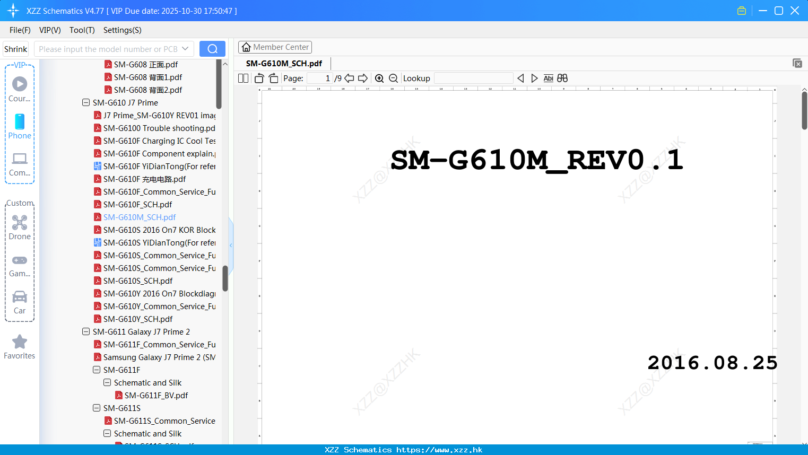Select the Phone sidebar category
This screenshot has width=808, height=455.
20,126
